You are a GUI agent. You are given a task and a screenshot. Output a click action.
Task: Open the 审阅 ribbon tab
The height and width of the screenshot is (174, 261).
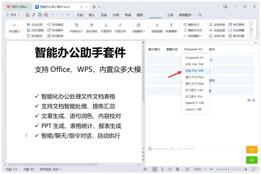click(128, 15)
